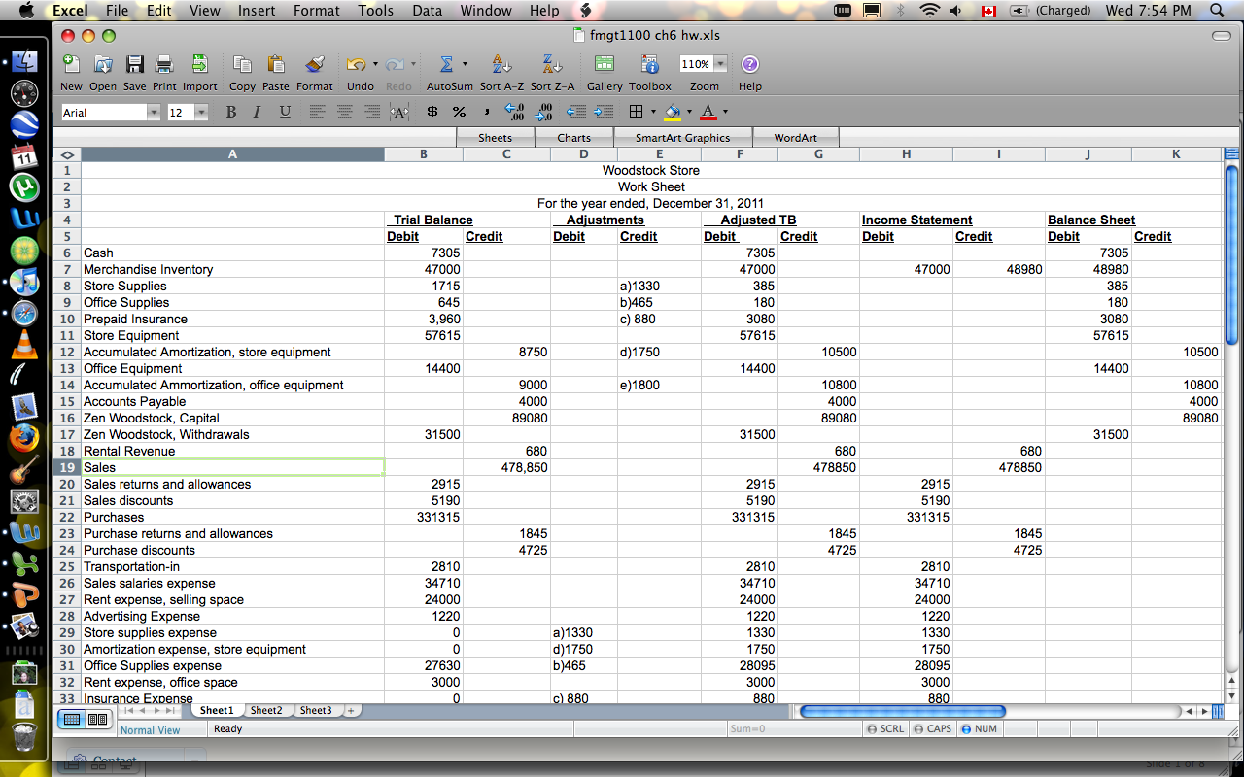Select cell A6 labeled Cash
The width and height of the screenshot is (1244, 777).
pyautogui.click(x=232, y=253)
